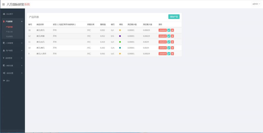Toggle 点击休市 for the 美元/人民币 row

point(163,54)
